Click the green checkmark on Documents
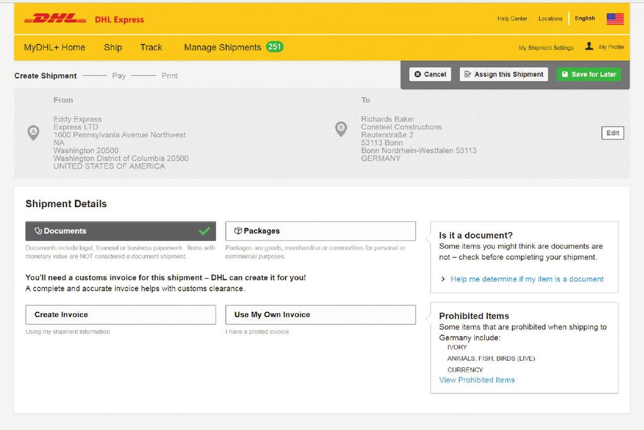This screenshot has width=644, height=430. (x=204, y=231)
